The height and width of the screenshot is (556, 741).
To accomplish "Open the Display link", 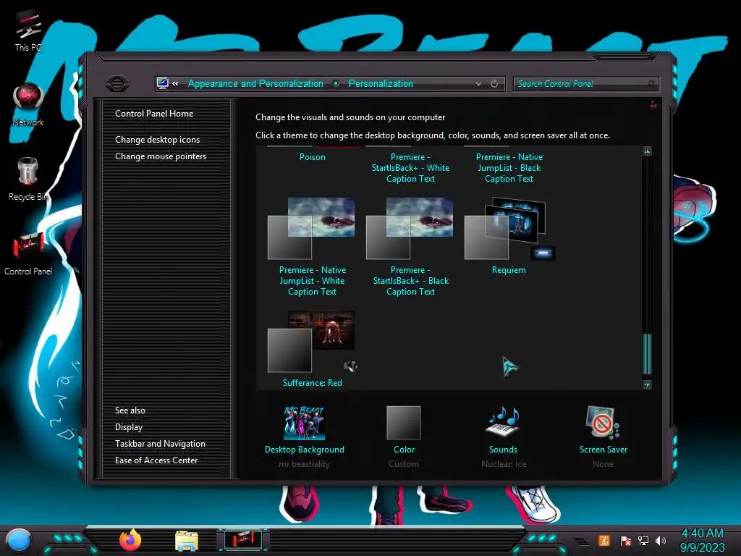I will (129, 427).
